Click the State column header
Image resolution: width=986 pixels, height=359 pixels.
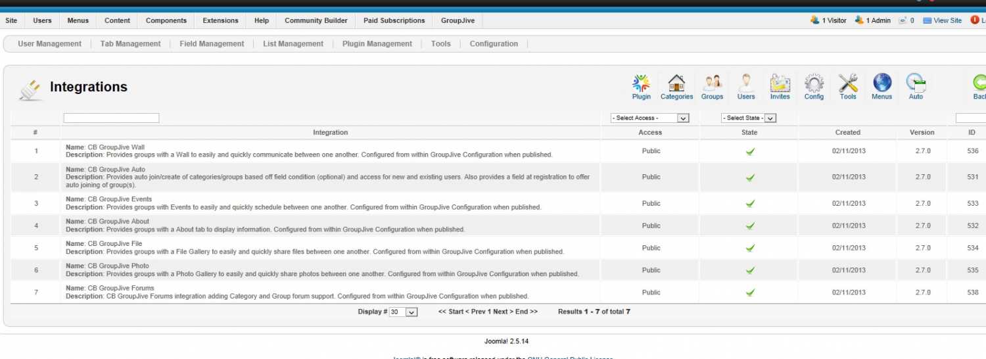(749, 133)
